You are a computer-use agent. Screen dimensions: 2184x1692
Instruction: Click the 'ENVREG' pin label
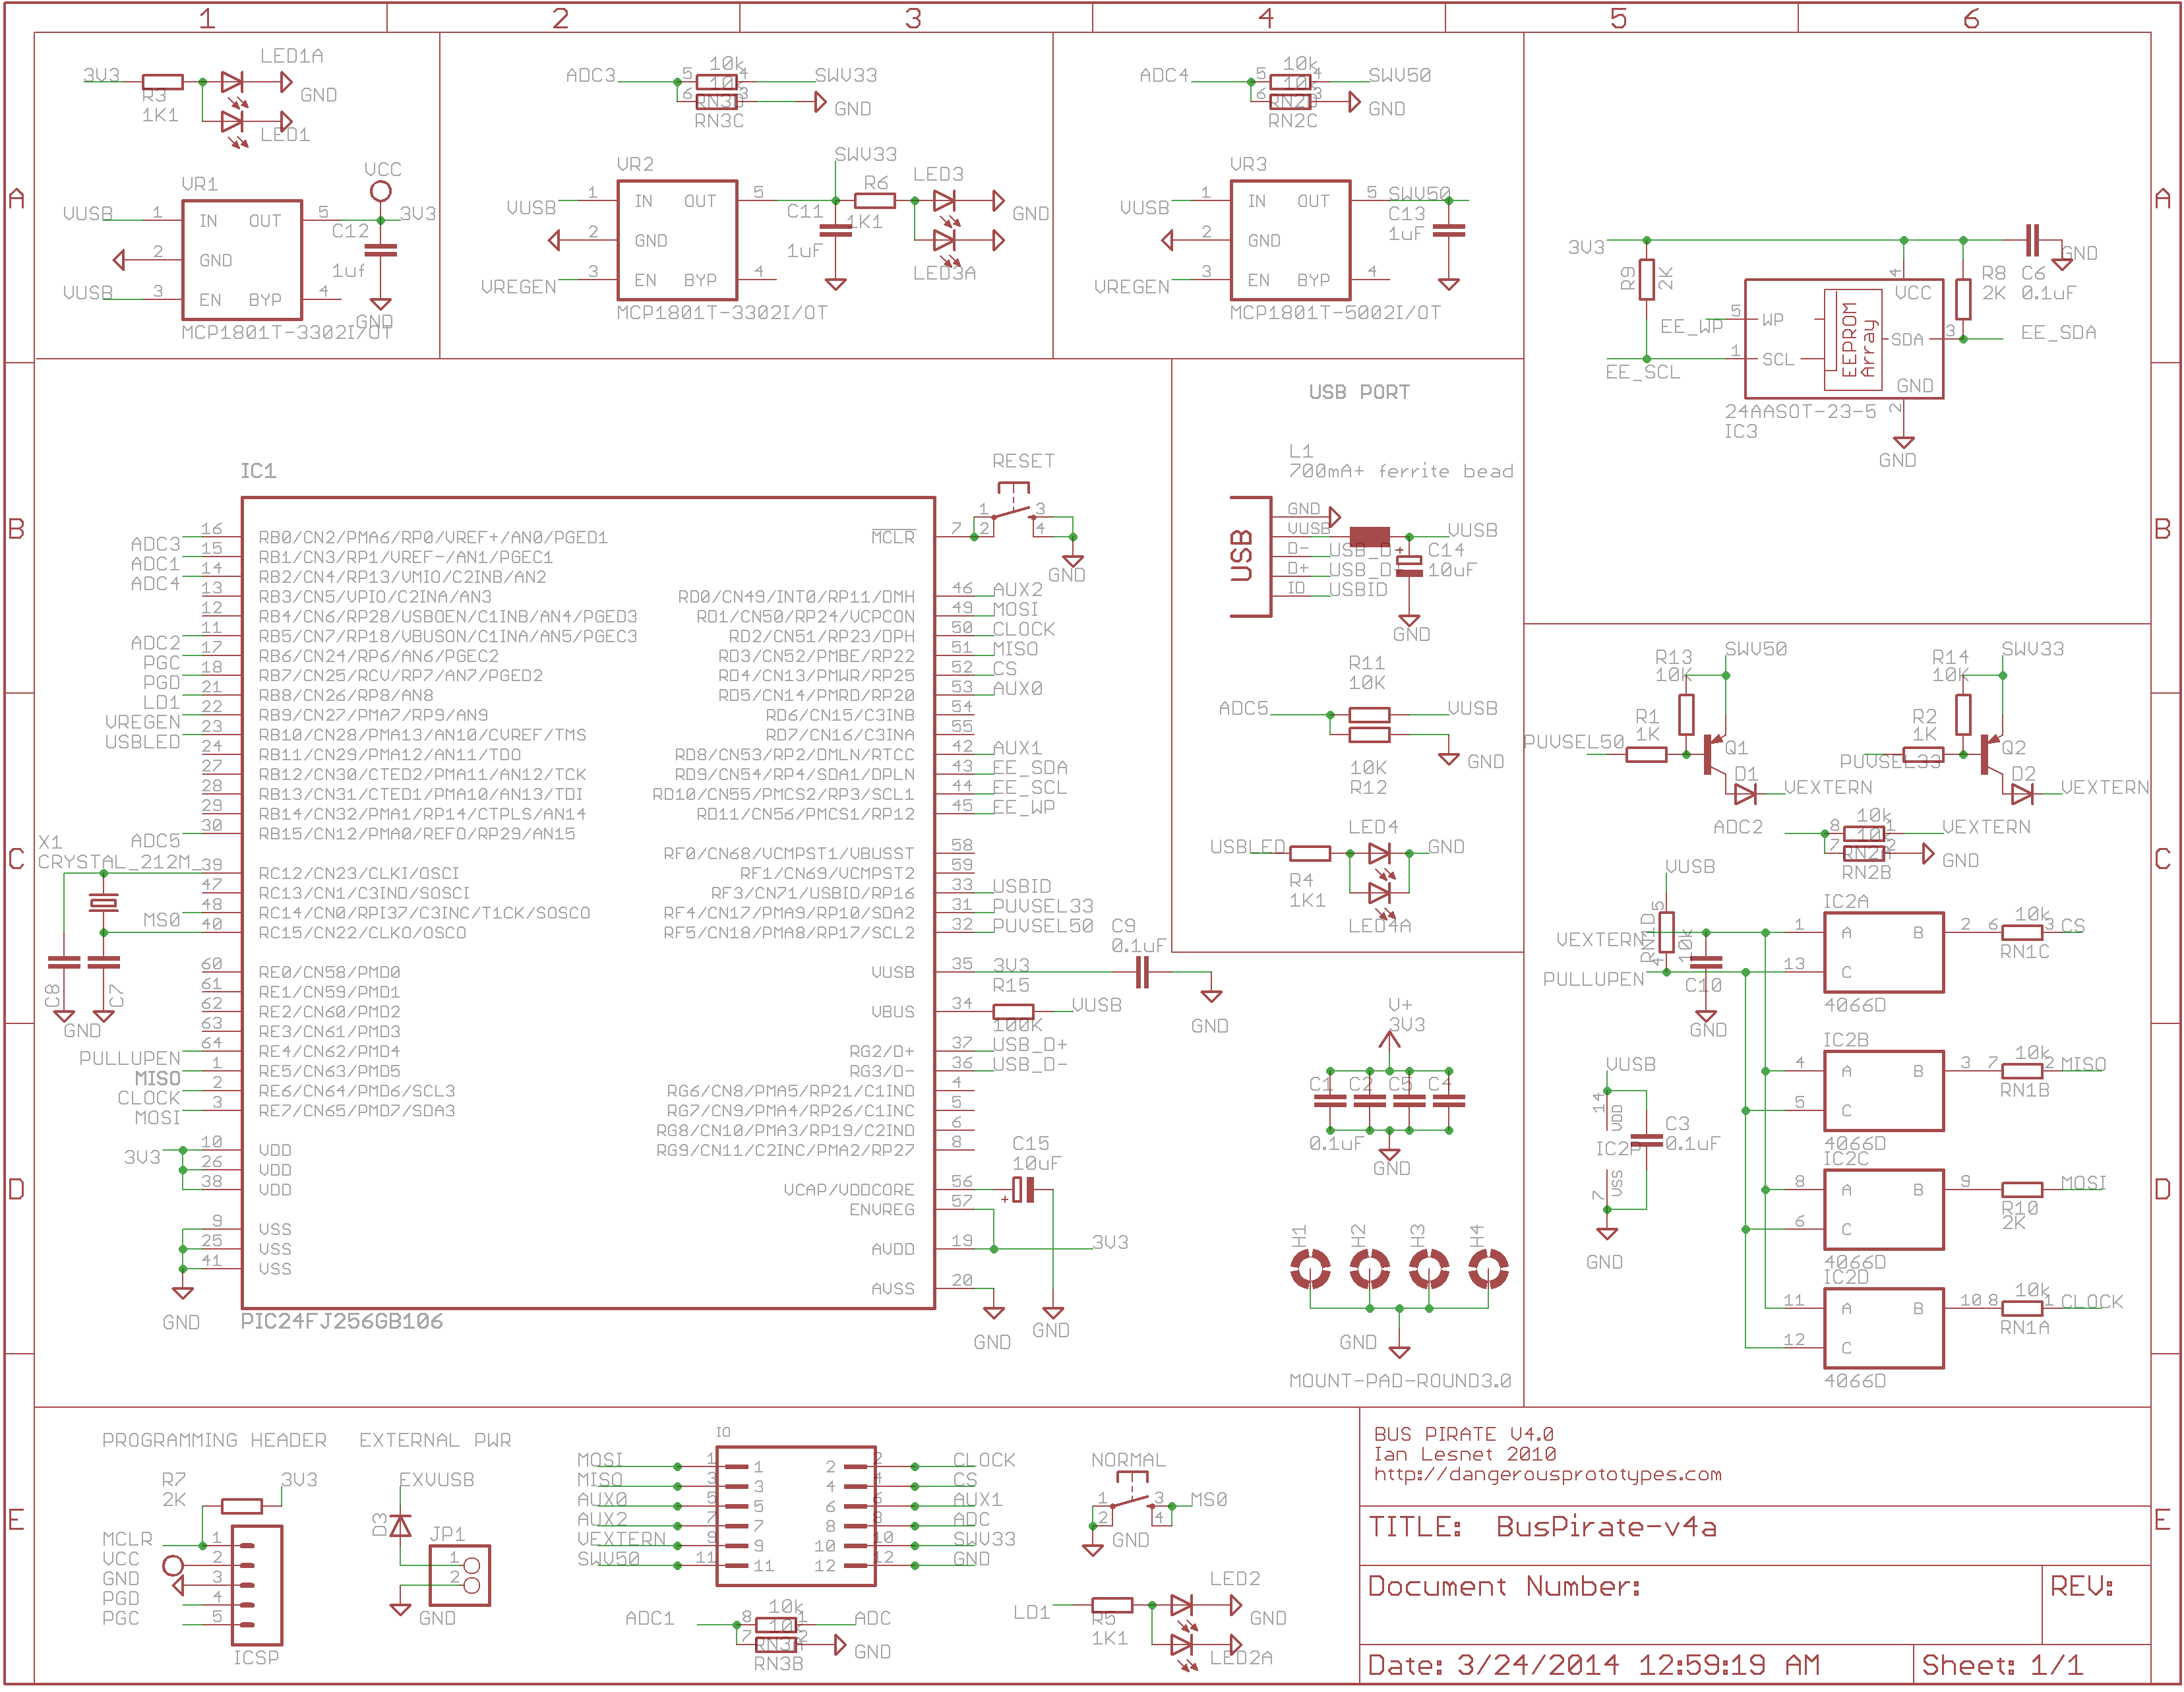point(882,1210)
